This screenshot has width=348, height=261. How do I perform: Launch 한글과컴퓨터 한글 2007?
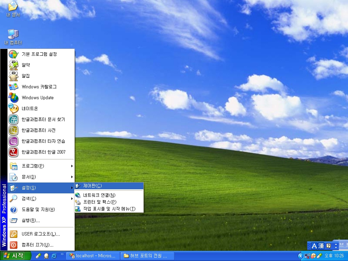pos(41,152)
